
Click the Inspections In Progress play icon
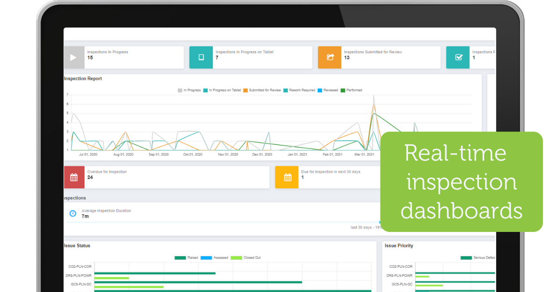74,57
